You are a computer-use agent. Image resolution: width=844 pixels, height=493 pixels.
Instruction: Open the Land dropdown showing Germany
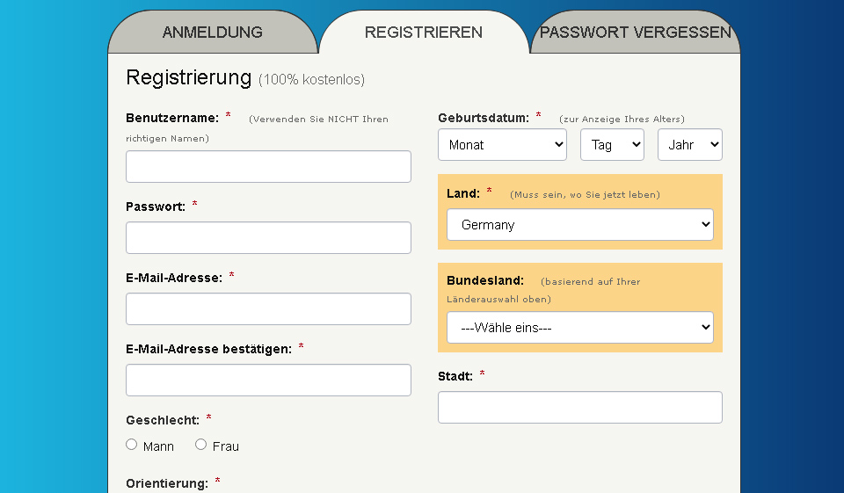click(x=579, y=225)
